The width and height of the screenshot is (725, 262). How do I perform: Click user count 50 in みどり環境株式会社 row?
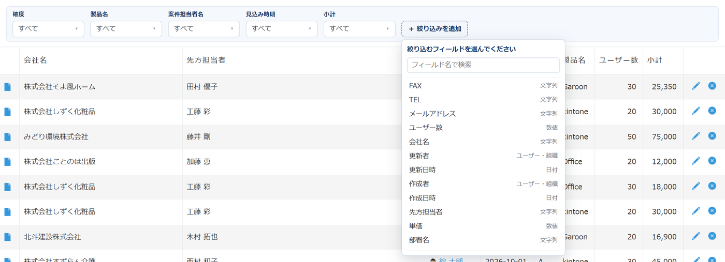[x=632, y=137]
